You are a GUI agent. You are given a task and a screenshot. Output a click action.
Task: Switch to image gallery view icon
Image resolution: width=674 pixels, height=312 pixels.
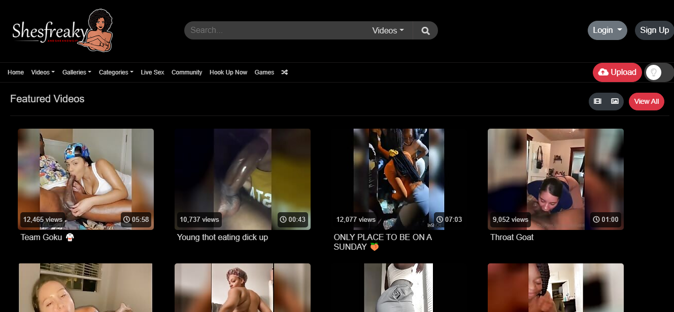pos(615,101)
